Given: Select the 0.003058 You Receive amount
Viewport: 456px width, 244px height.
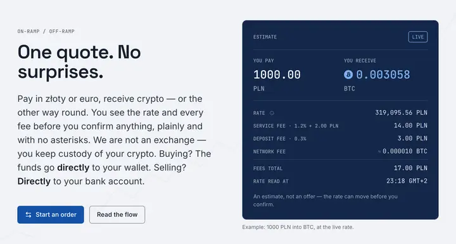Looking at the screenshot, I should pos(383,75).
